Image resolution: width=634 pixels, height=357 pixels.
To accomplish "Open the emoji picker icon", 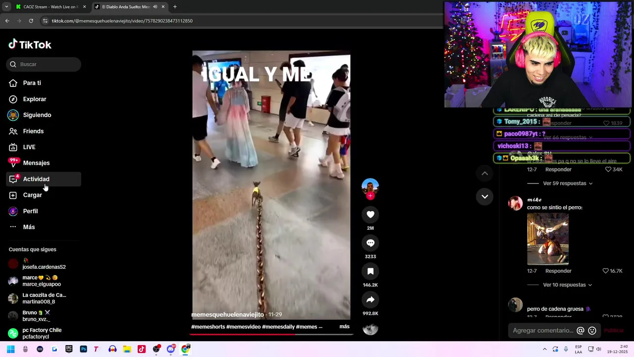I will pos(592,330).
